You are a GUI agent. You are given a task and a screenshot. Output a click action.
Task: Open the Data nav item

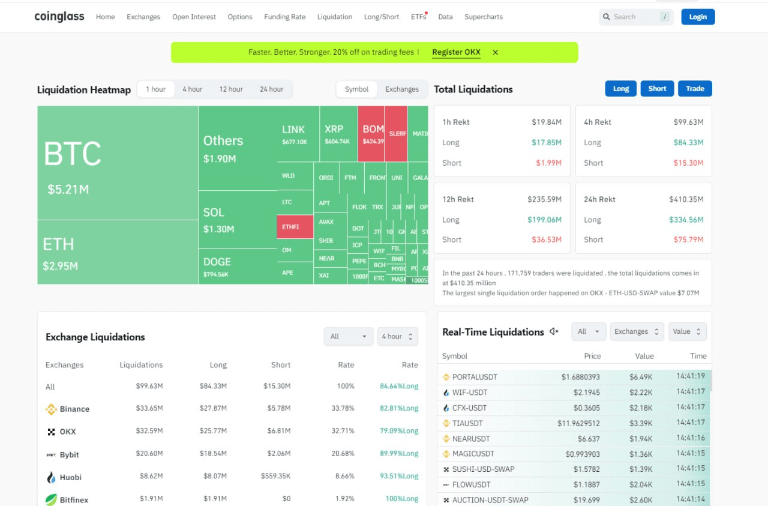[445, 17]
